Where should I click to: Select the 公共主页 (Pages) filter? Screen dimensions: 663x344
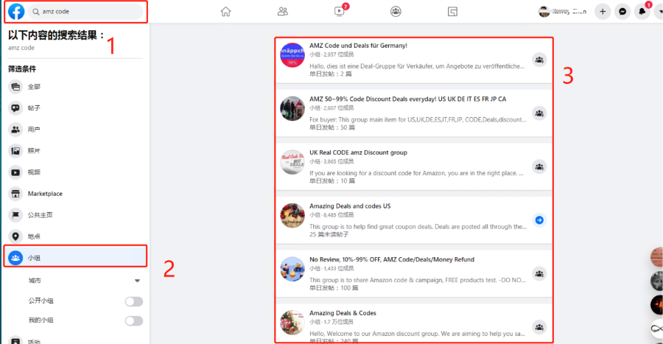coord(75,215)
